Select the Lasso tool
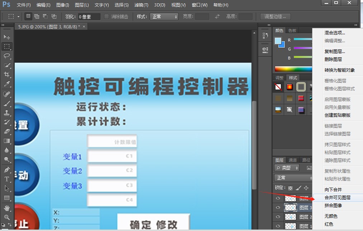363x231 pixels. pos(7,56)
